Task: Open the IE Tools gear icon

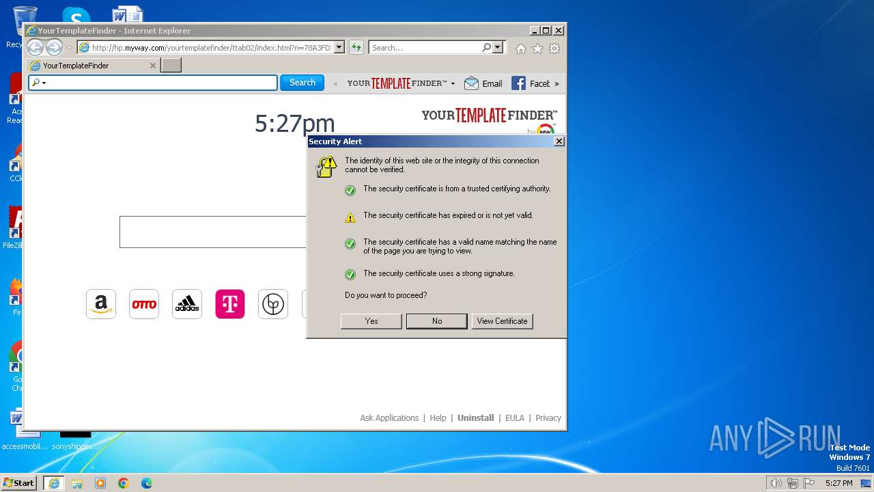Action: [x=554, y=49]
